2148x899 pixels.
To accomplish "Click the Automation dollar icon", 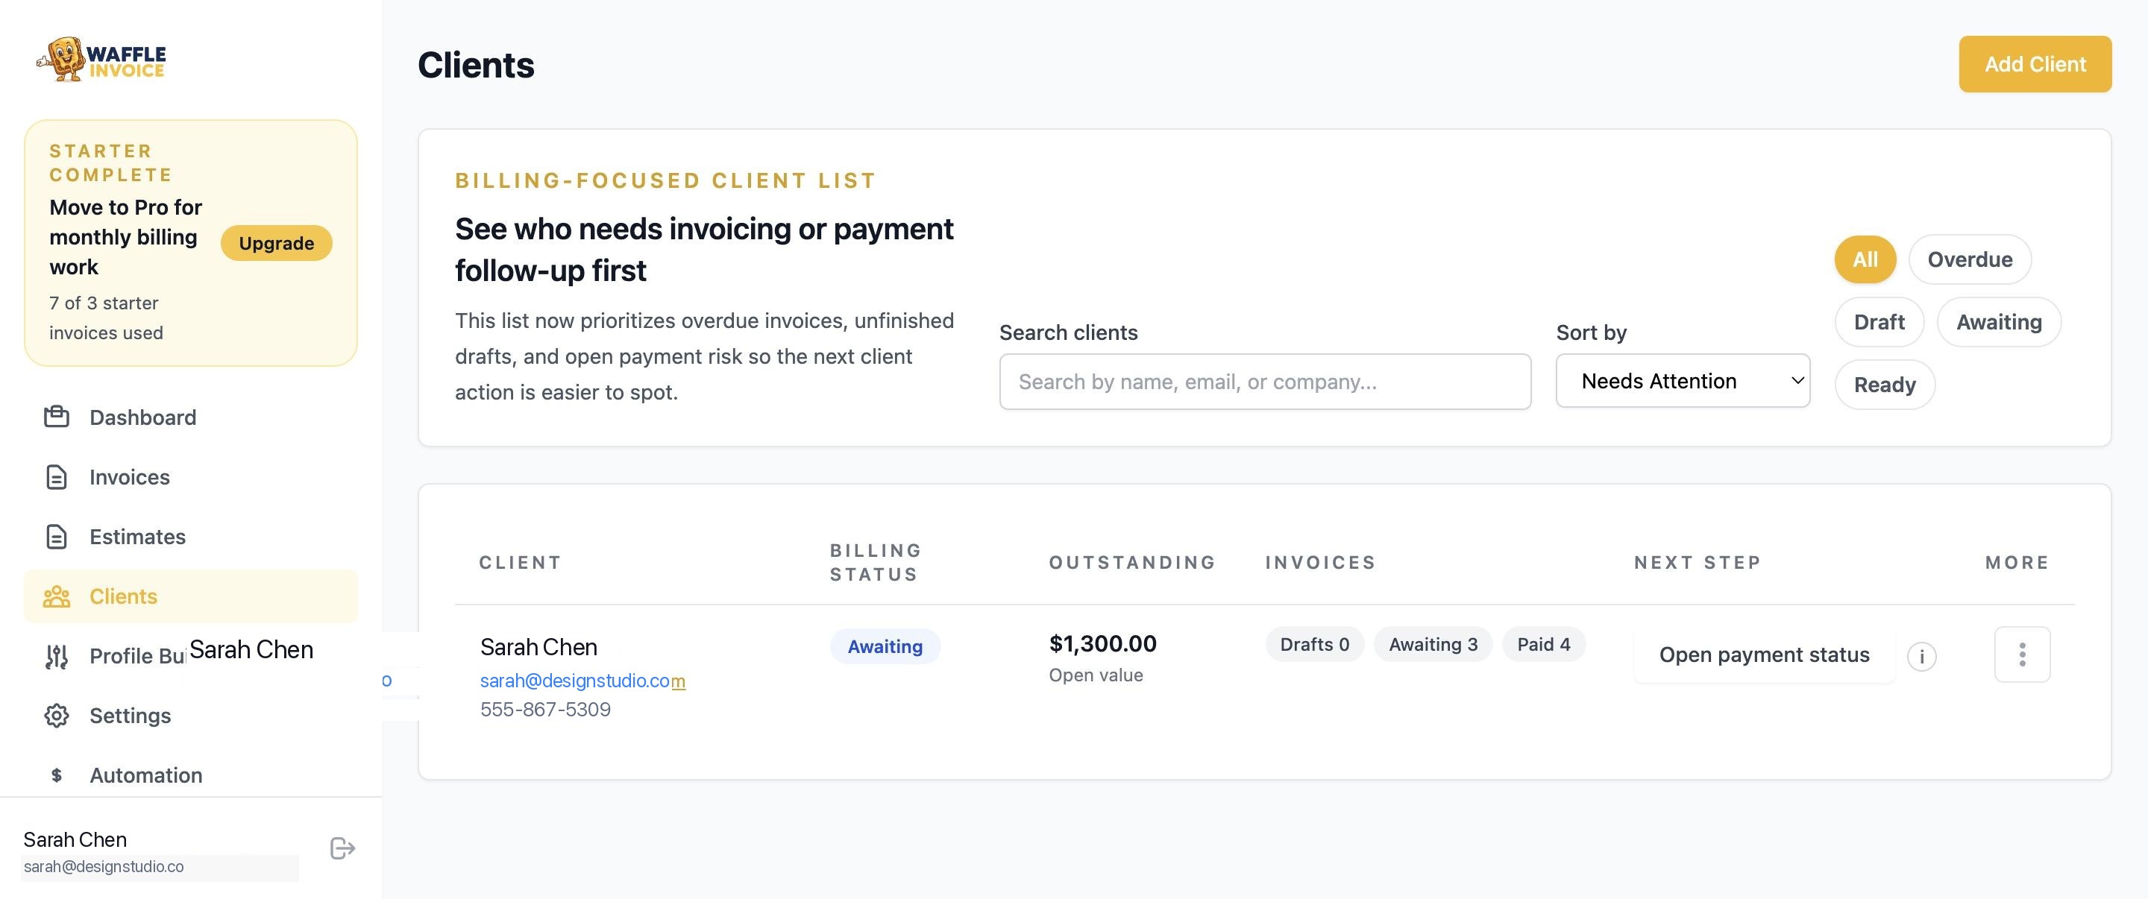I will 56,775.
